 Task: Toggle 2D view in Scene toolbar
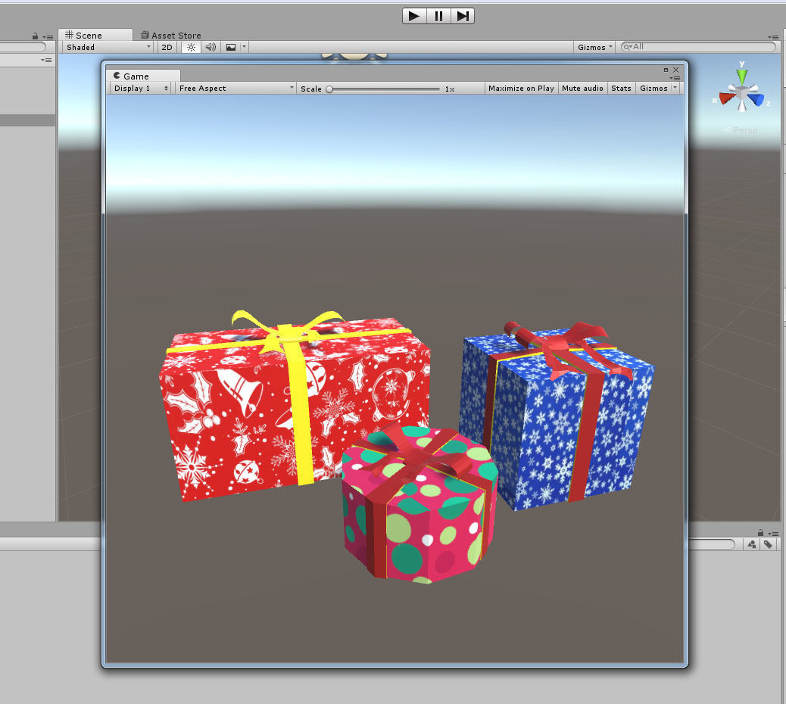click(x=167, y=47)
